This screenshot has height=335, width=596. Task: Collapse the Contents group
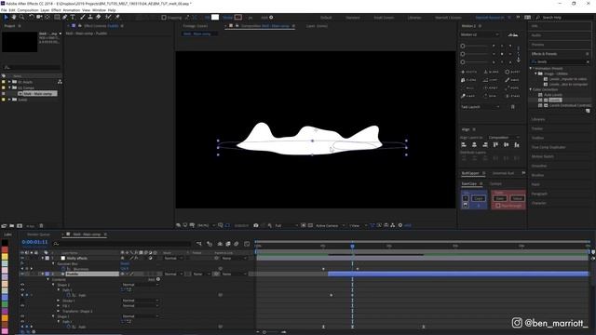(47, 279)
